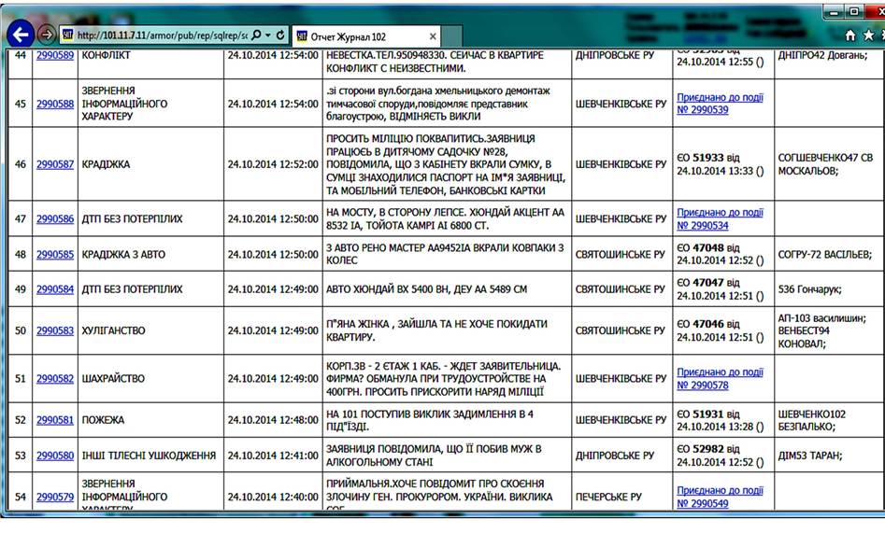The width and height of the screenshot is (885, 533).
Task: Follow the Приєднано до події № 2990549 link
Action: coord(720,497)
